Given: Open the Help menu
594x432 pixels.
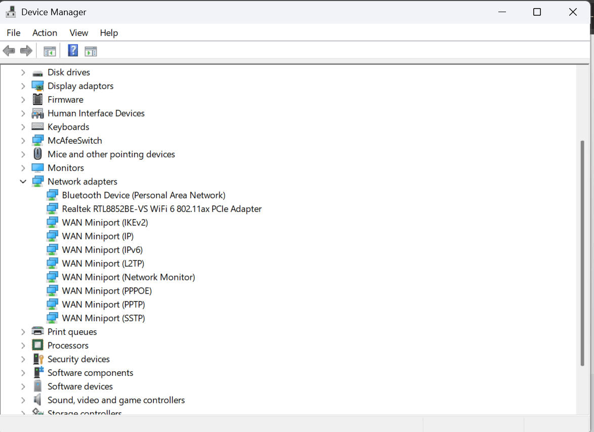Looking at the screenshot, I should click(109, 33).
